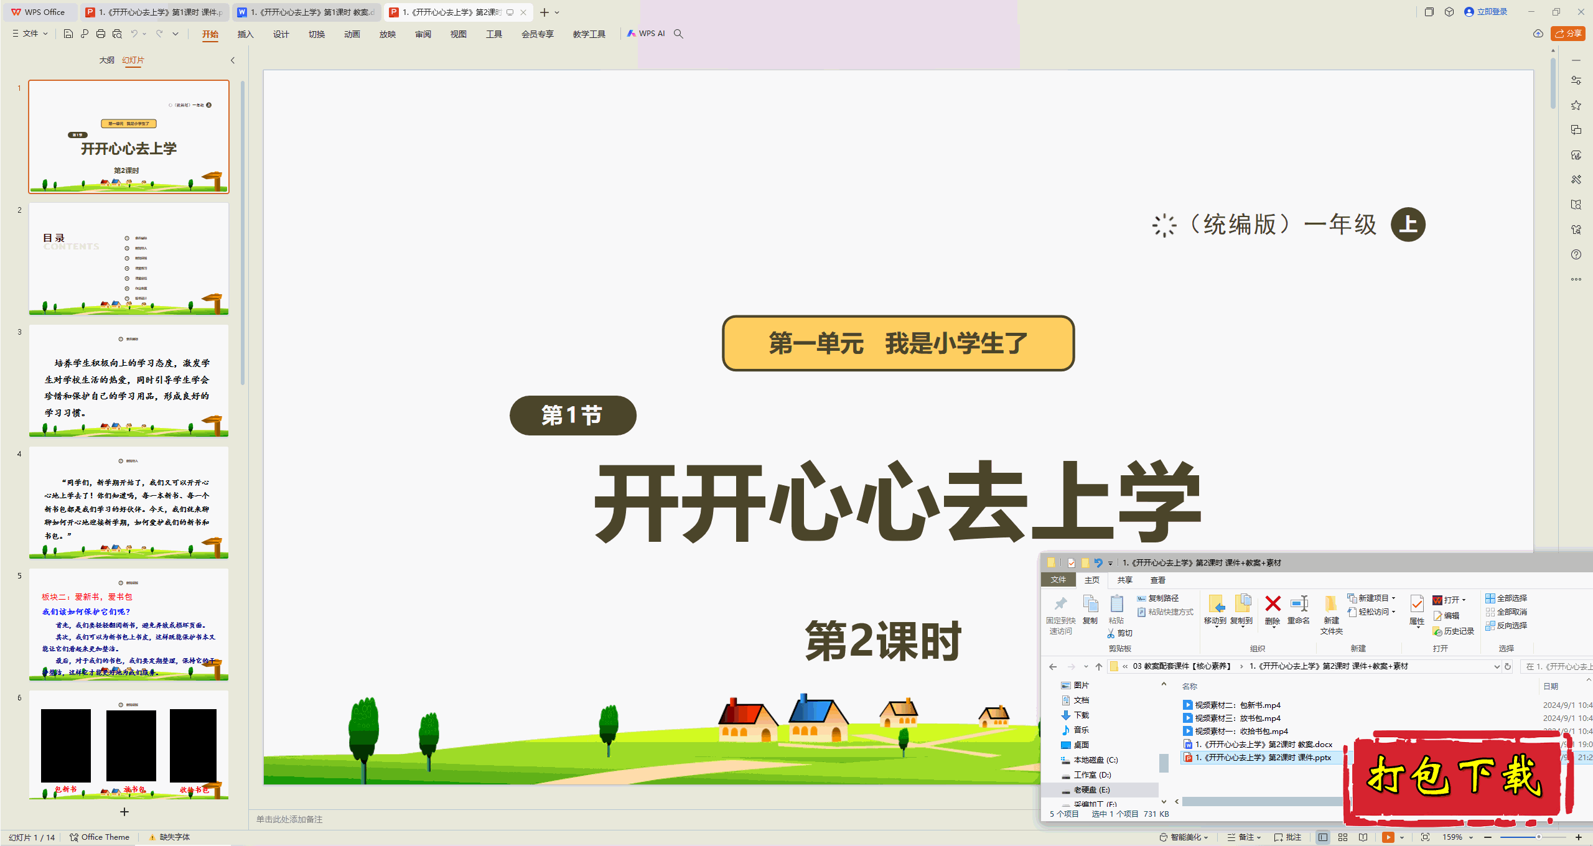Click the Print icon in WPS toolbar
Image resolution: width=1593 pixels, height=846 pixels.
[x=101, y=34]
